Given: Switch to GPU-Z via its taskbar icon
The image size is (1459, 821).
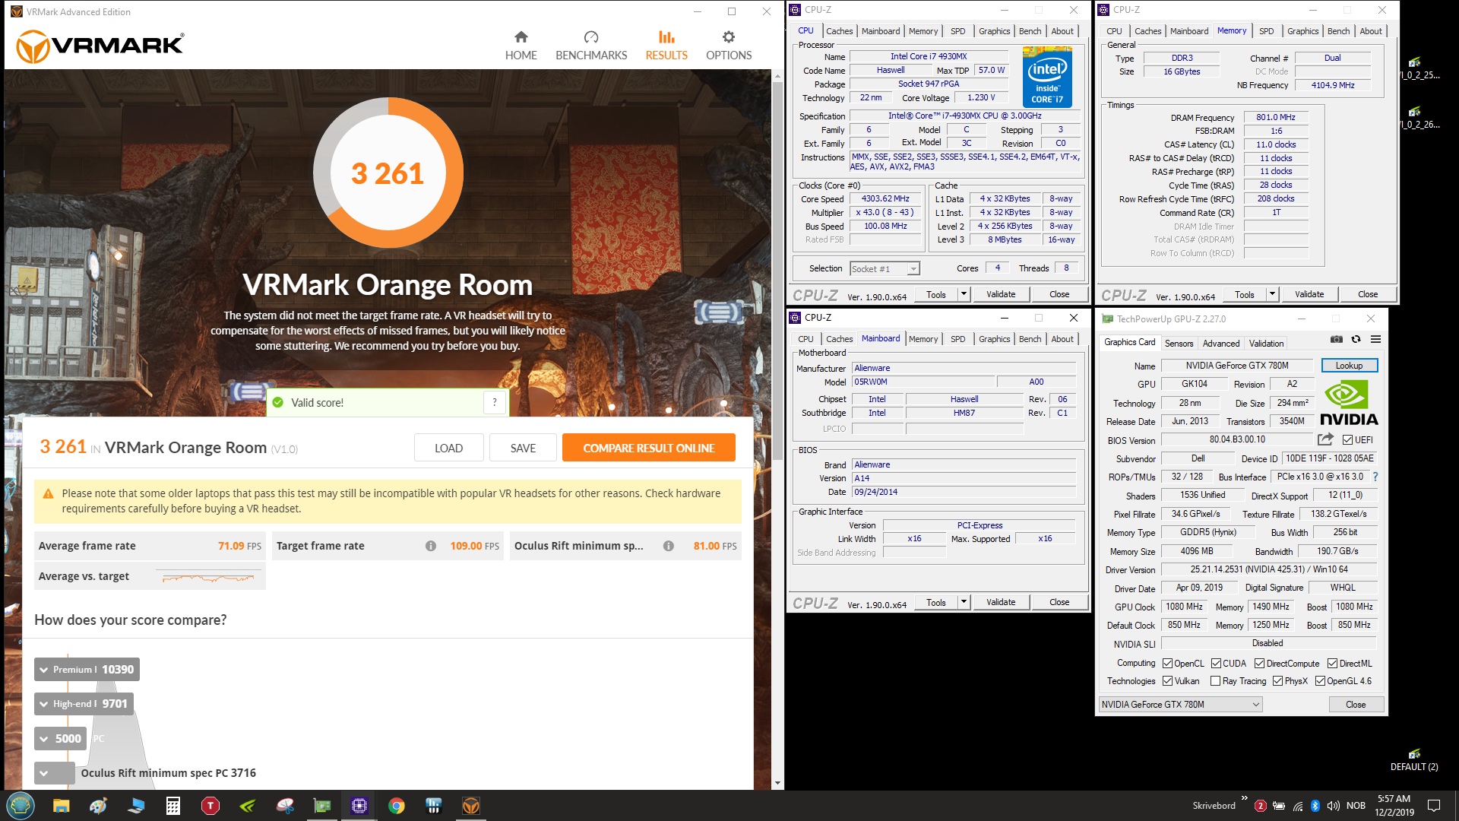Looking at the screenshot, I should [322, 806].
